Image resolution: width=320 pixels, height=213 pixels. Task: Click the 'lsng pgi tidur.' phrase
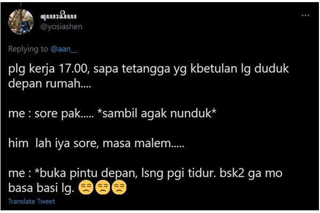point(179,174)
